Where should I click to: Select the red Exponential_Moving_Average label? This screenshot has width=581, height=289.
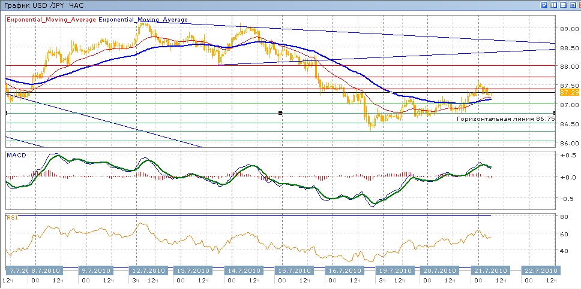(x=51, y=20)
